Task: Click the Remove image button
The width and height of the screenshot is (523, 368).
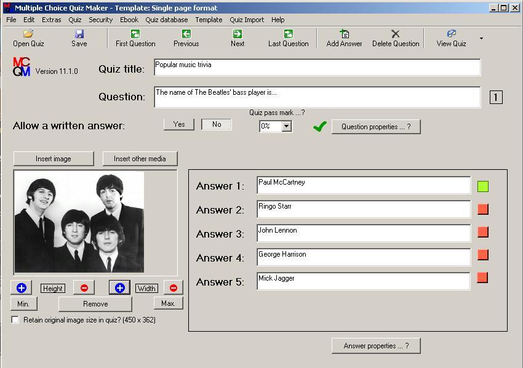Action: coord(95,303)
